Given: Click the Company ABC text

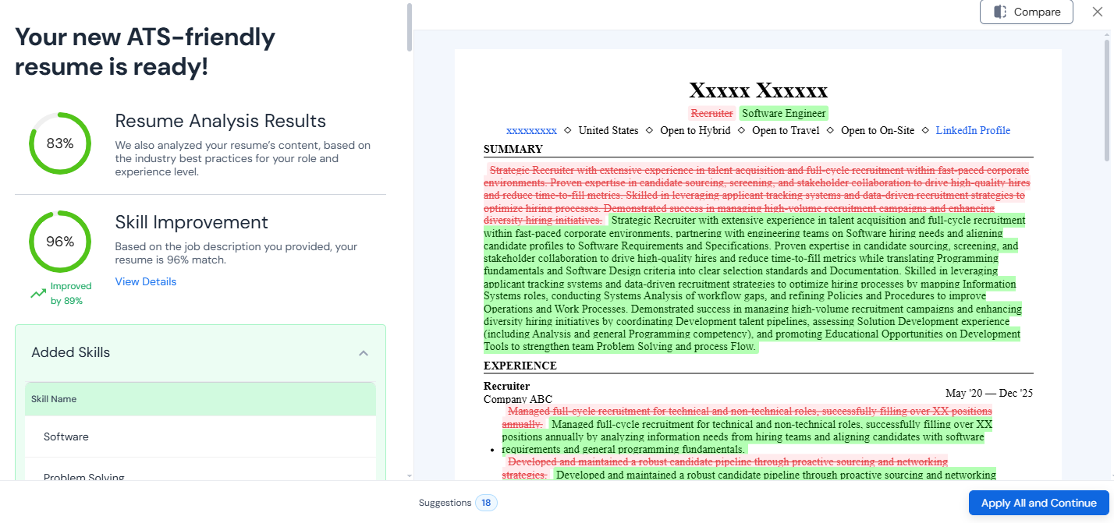Looking at the screenshot, I should click(x=518, y=400).
